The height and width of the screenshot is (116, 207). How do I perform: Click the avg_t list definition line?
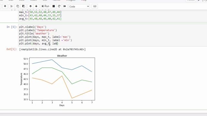[x=40, y=19]
